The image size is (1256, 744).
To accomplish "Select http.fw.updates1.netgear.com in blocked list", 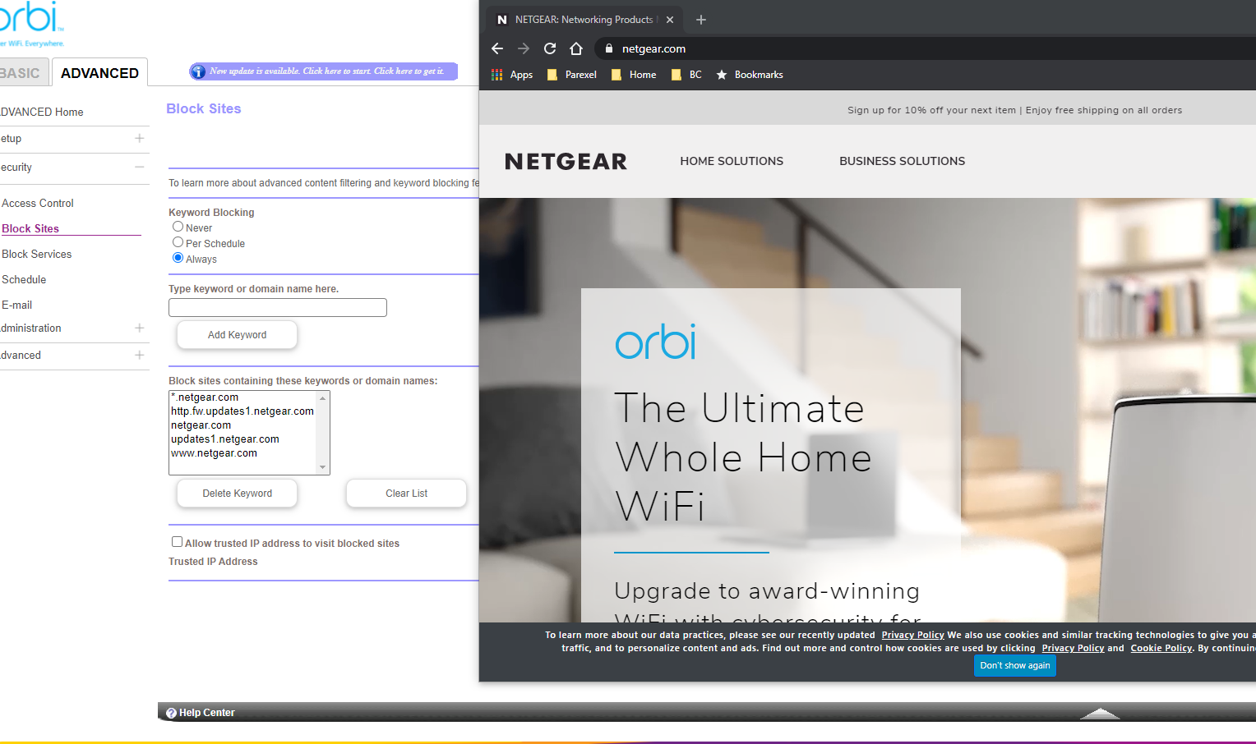I will click(x=242, y=411).
